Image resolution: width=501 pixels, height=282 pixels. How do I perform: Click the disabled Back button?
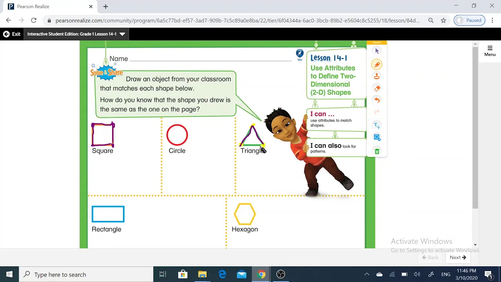[430, 257]
